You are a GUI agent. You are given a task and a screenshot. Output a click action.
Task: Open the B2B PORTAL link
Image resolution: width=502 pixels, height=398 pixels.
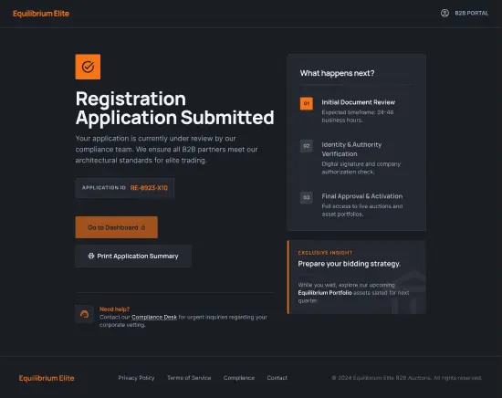coord(472,13)
